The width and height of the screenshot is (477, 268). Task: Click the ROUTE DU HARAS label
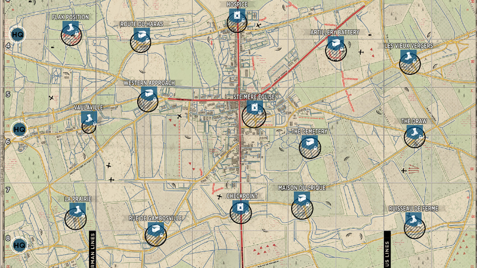click(142, 24)
